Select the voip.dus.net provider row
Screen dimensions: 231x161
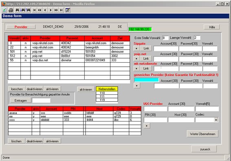69,60
